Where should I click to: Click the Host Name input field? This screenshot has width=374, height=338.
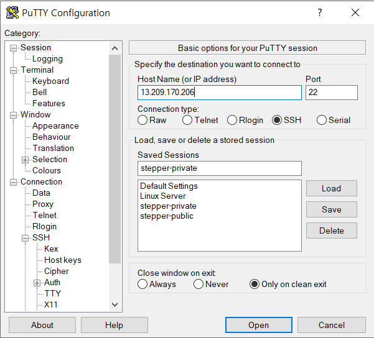pyautogui.click(x=220, y=93)
